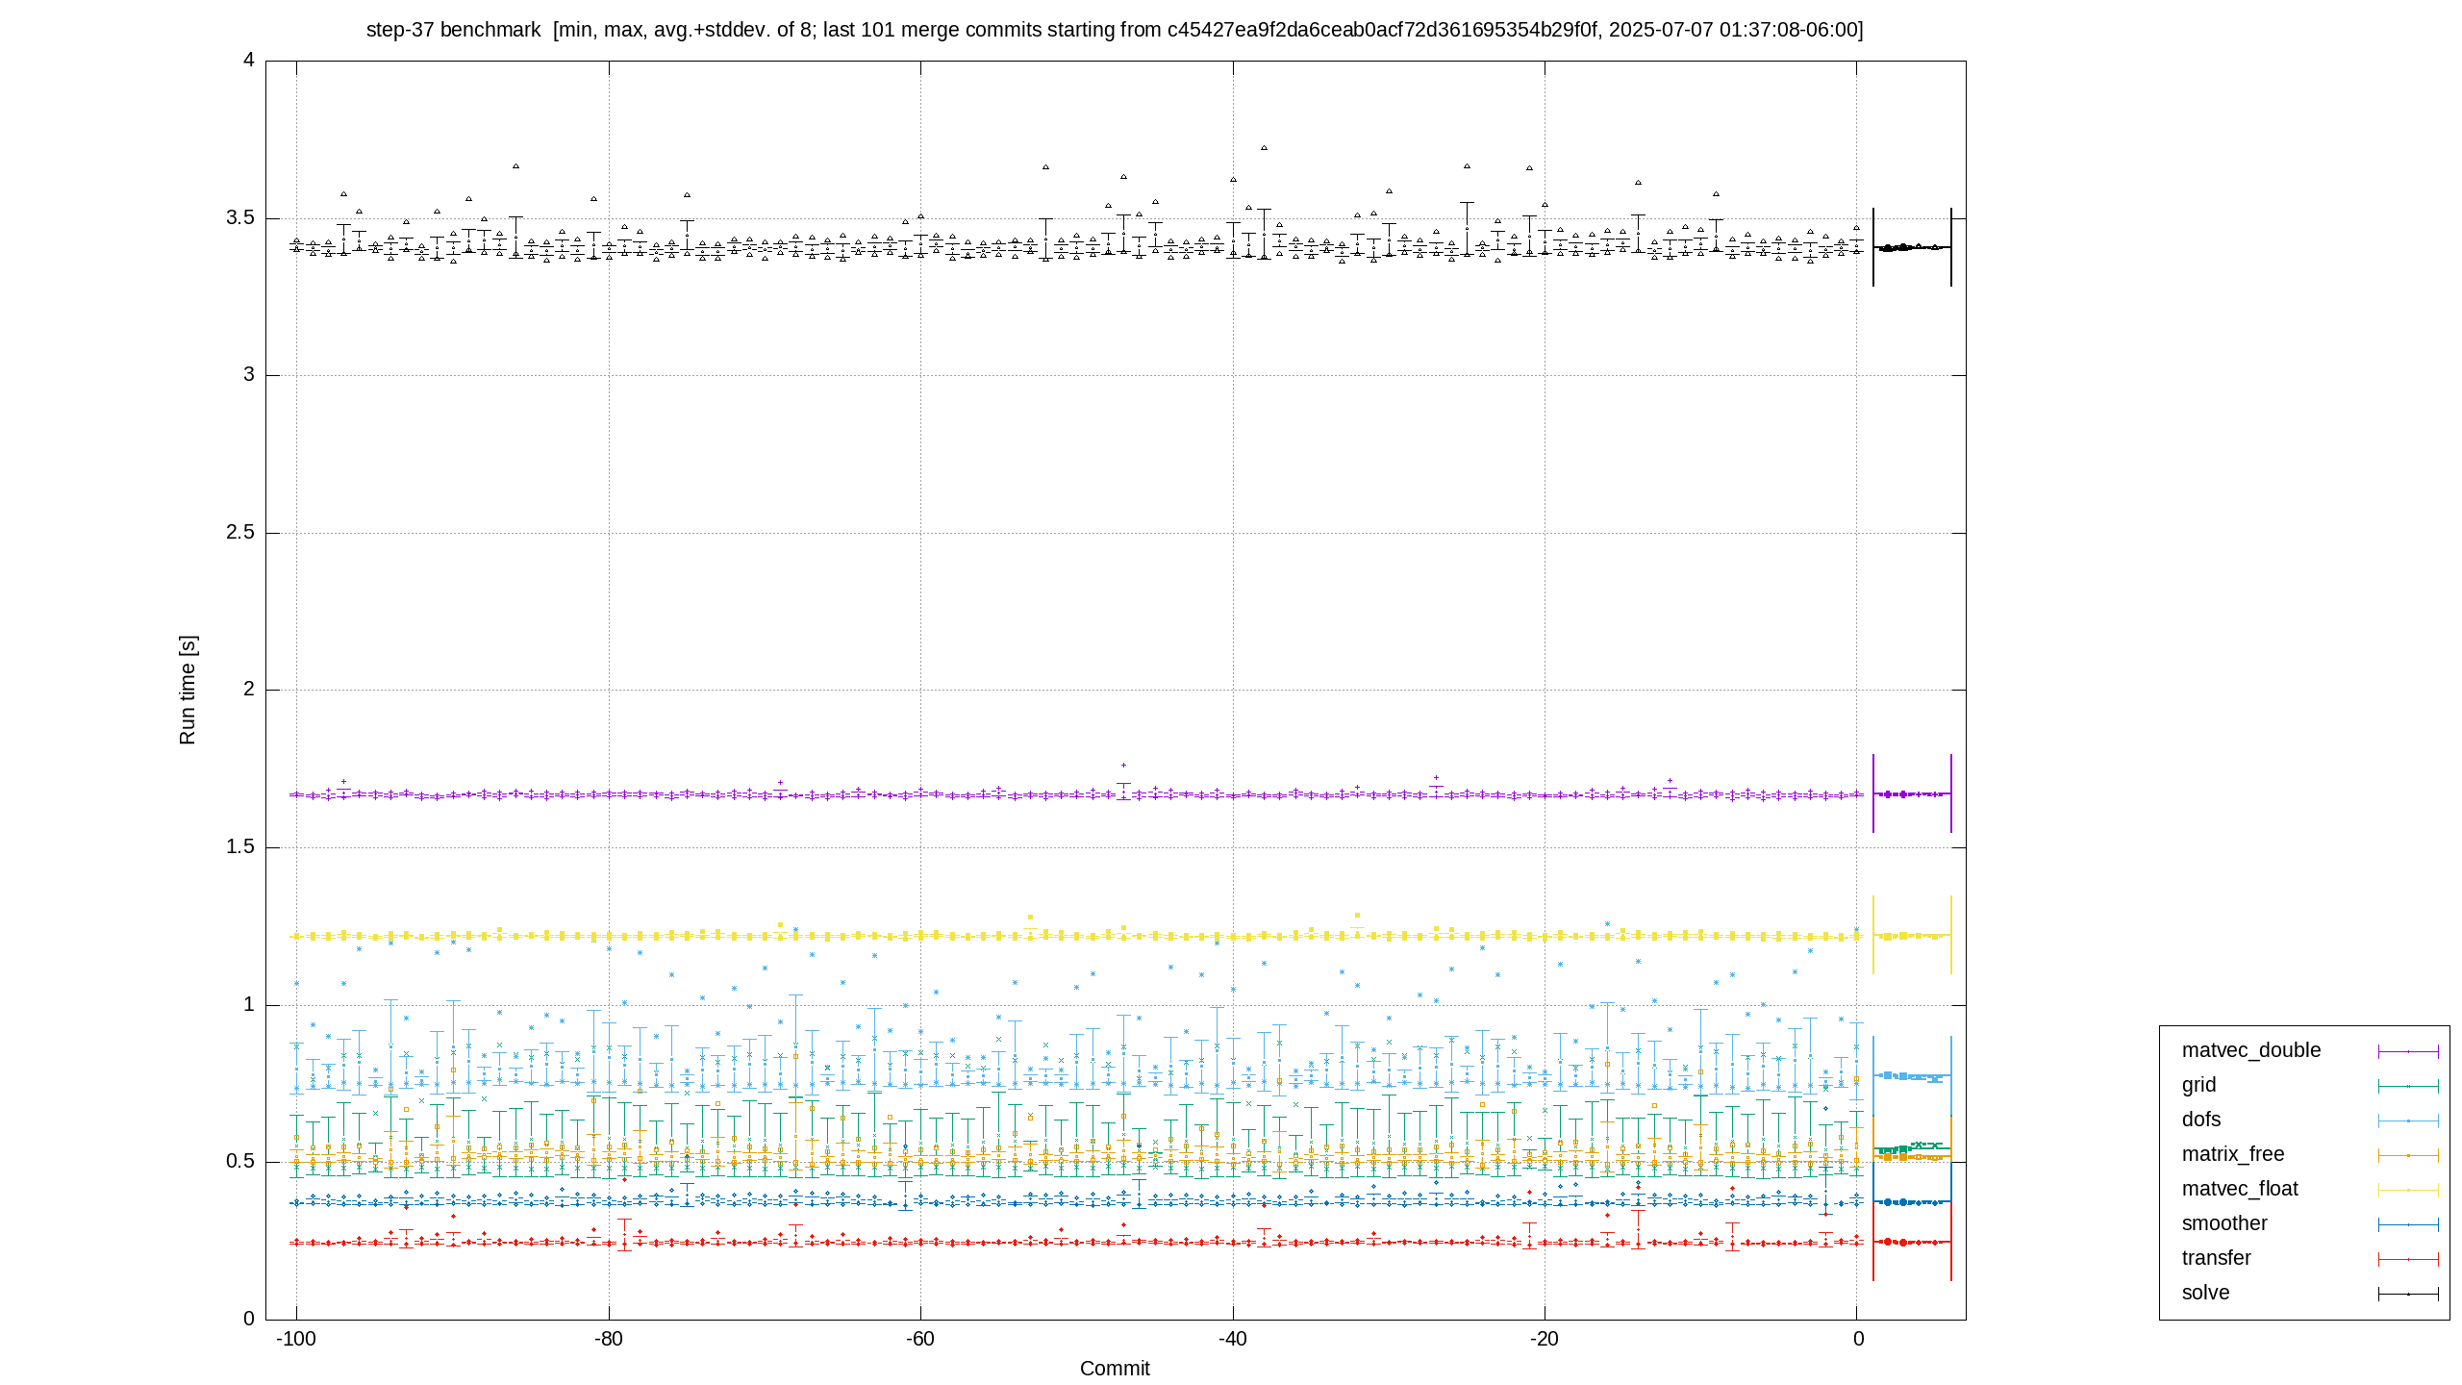
Task: Click the -100 tick on commit axis
Action: click(296, 1339)
